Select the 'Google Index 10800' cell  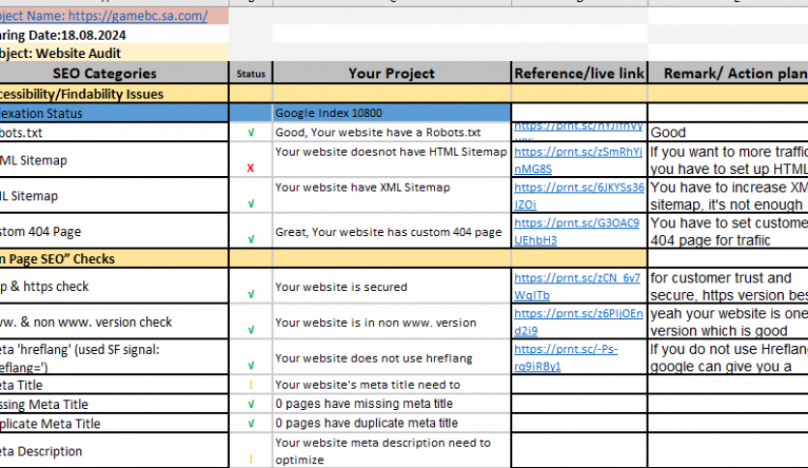coord(390,113)
